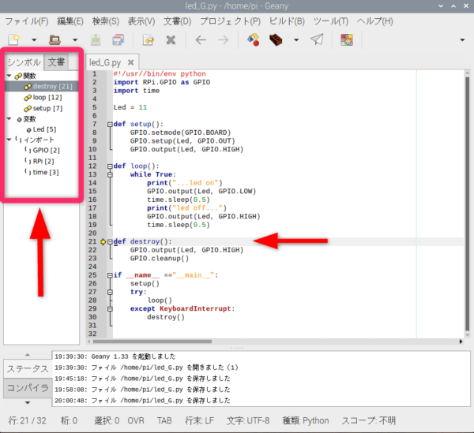Fold the def loop() block at line 12
The image size is (474, 433).
pos(110,166)
